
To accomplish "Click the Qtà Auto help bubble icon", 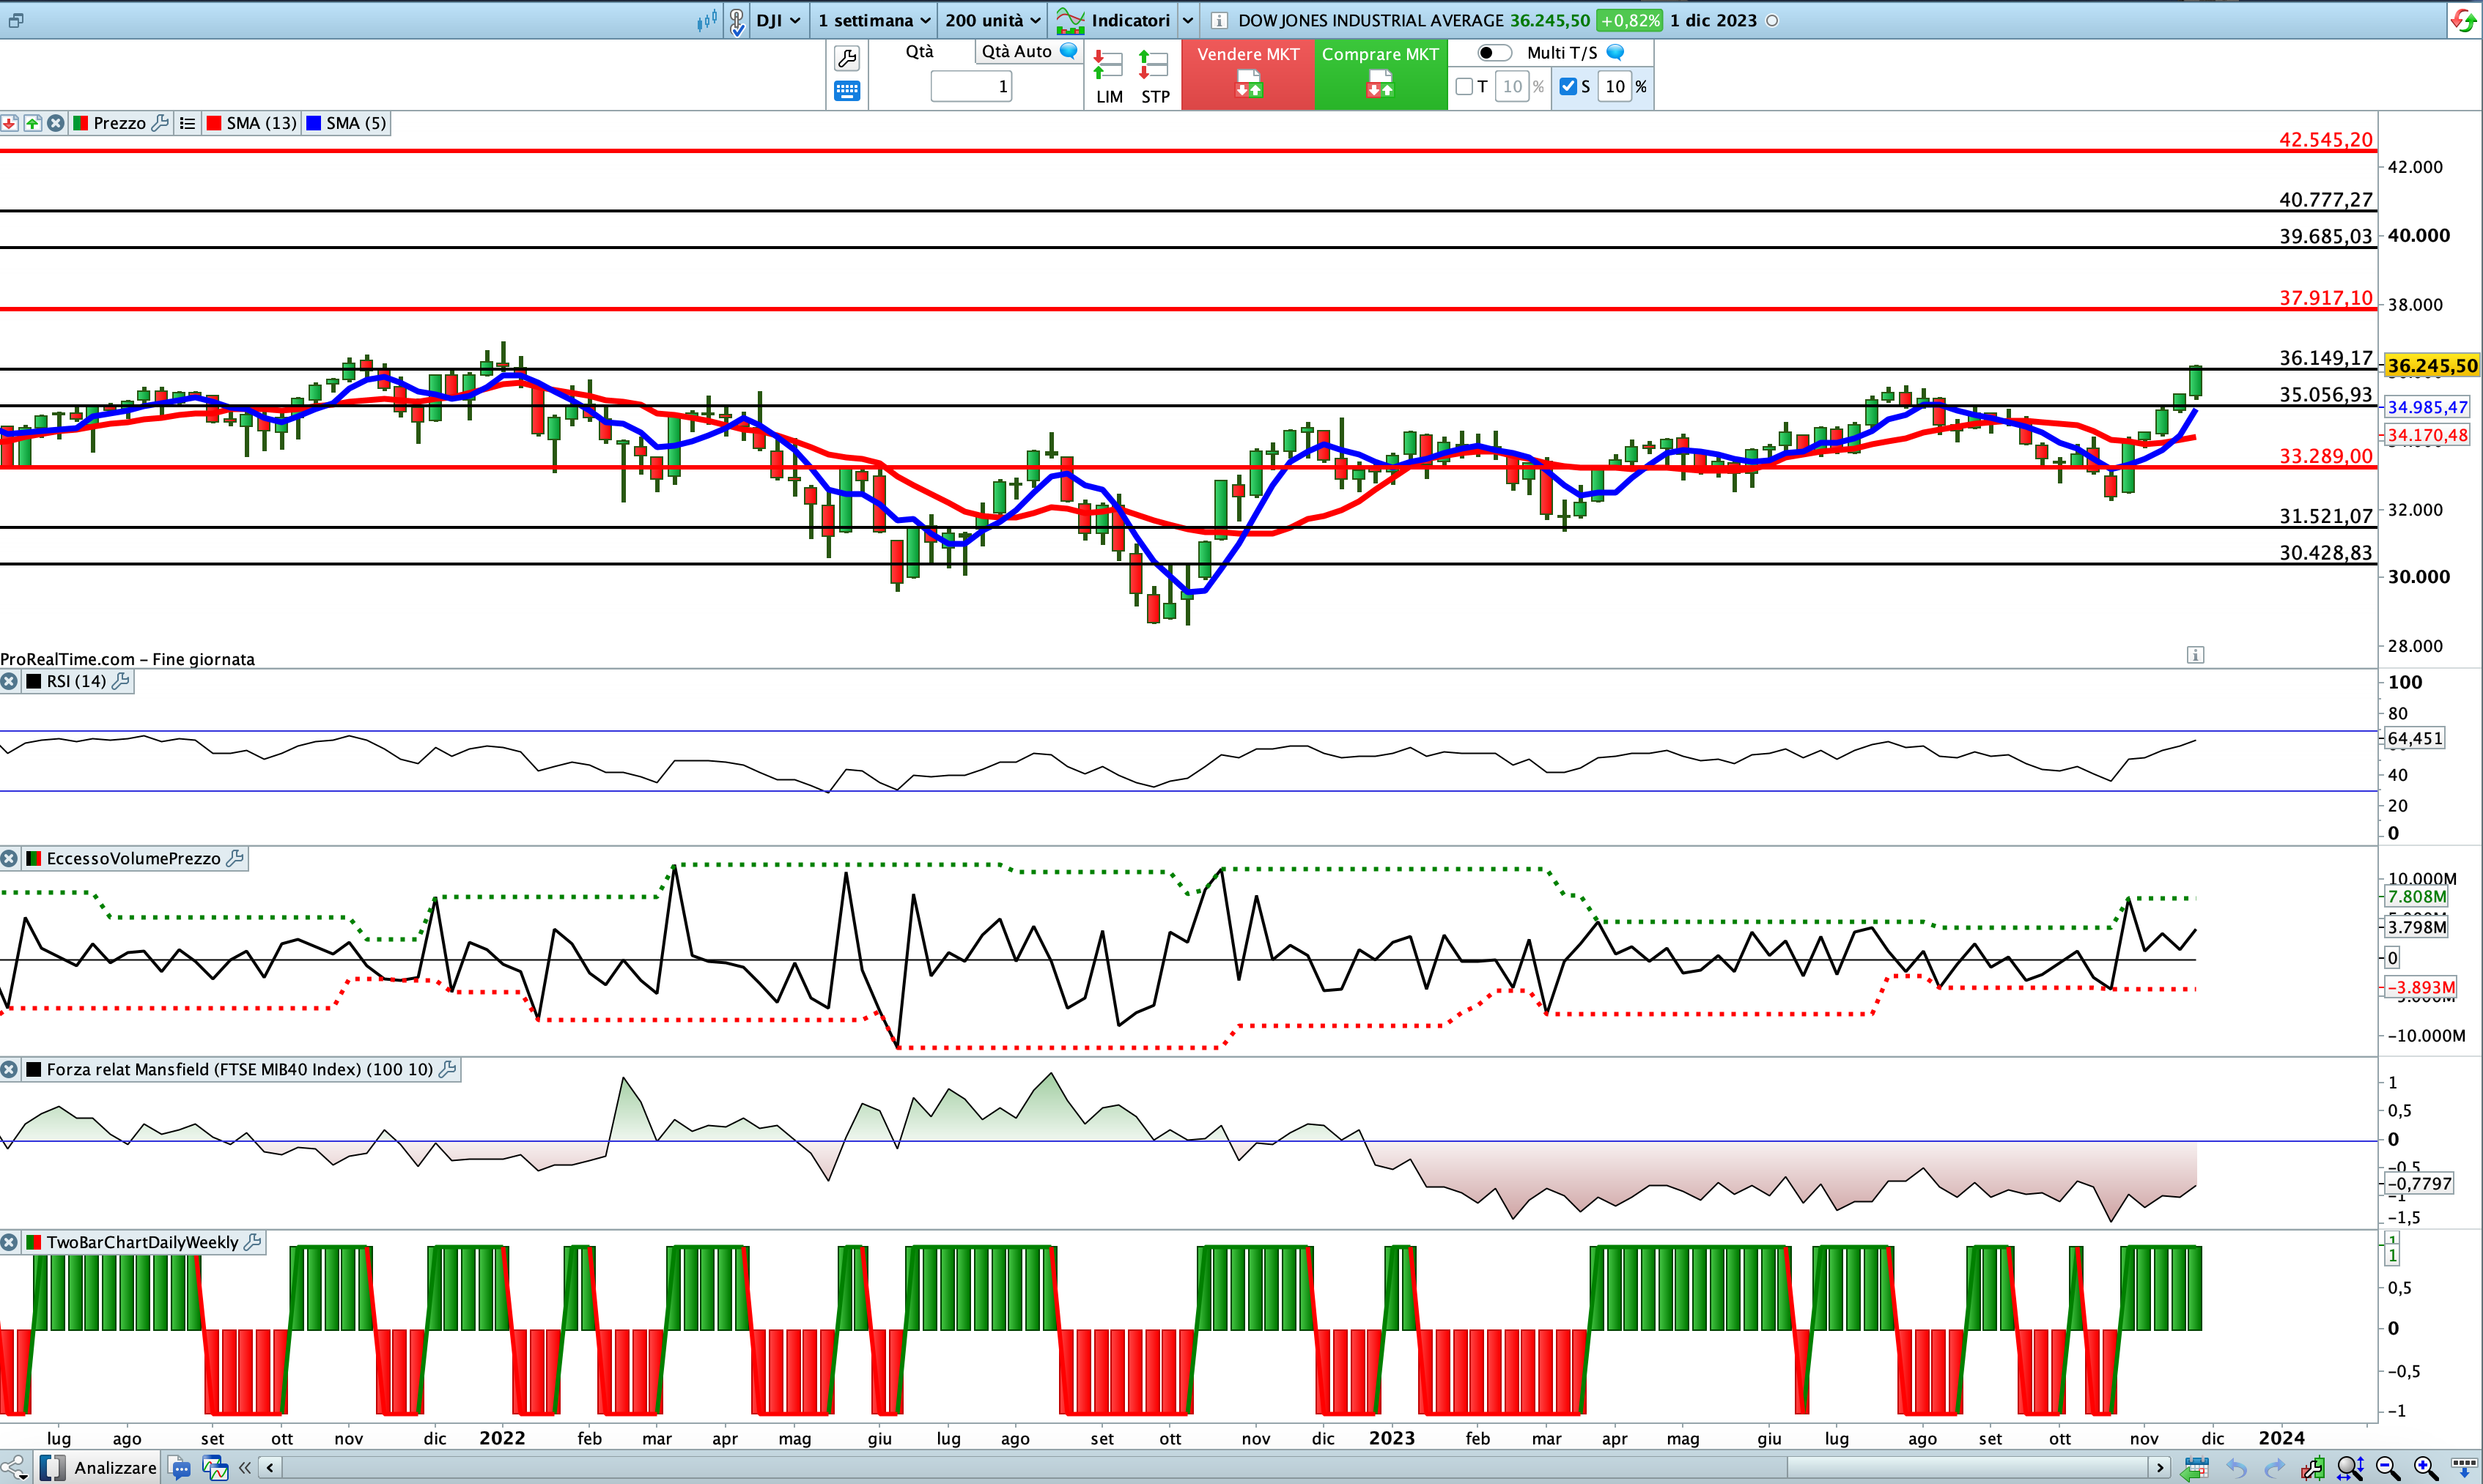I will 1069,51.
